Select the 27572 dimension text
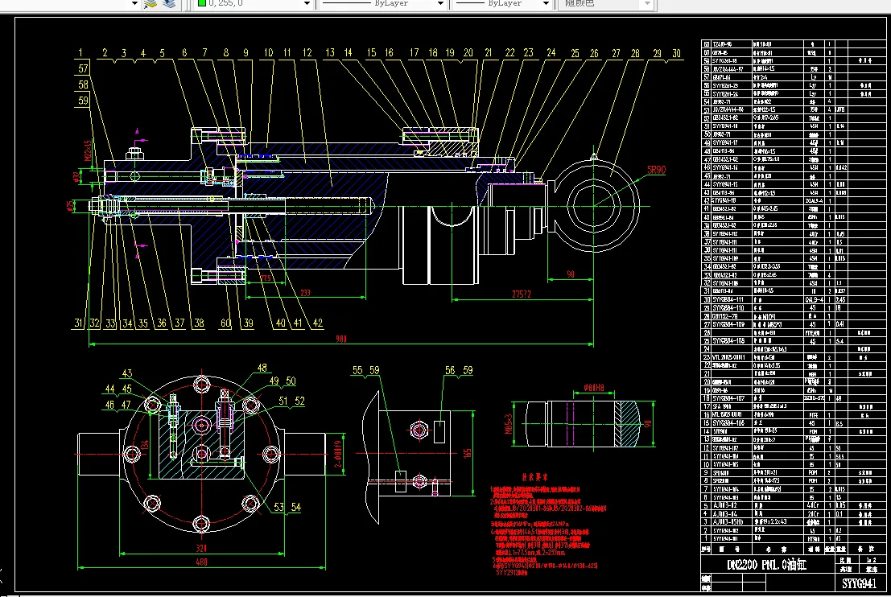Screen dimensions: 891x597 (x=521, y=294)
